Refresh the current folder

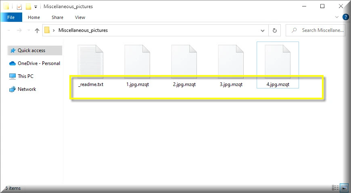[275, 30]
